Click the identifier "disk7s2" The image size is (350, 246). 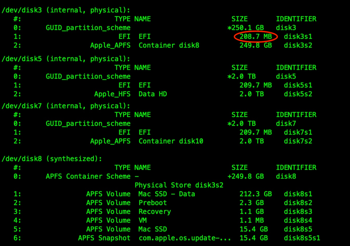(298, 141)
